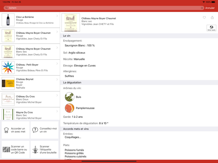Tap Château Du Cros label image
The width and height of the screenshot is (218, 163).
pos(8,99)
